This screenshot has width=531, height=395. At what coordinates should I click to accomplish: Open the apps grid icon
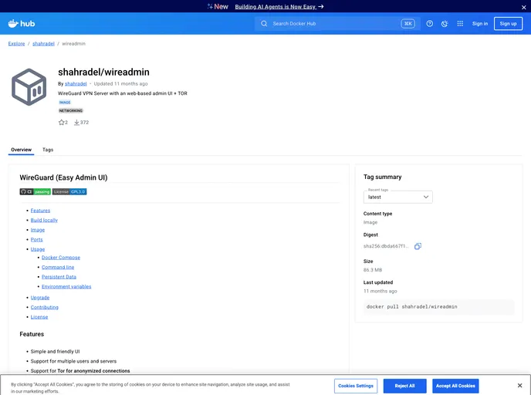tap(460, 23)
